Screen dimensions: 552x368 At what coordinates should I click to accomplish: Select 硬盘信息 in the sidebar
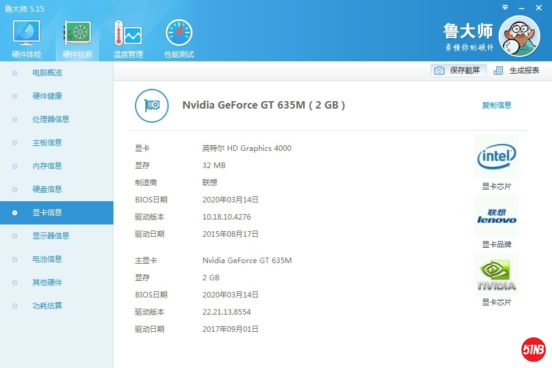click(47, 190)
